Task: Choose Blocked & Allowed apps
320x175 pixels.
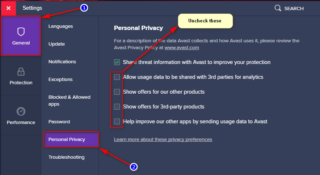Action: pos(70,101)
